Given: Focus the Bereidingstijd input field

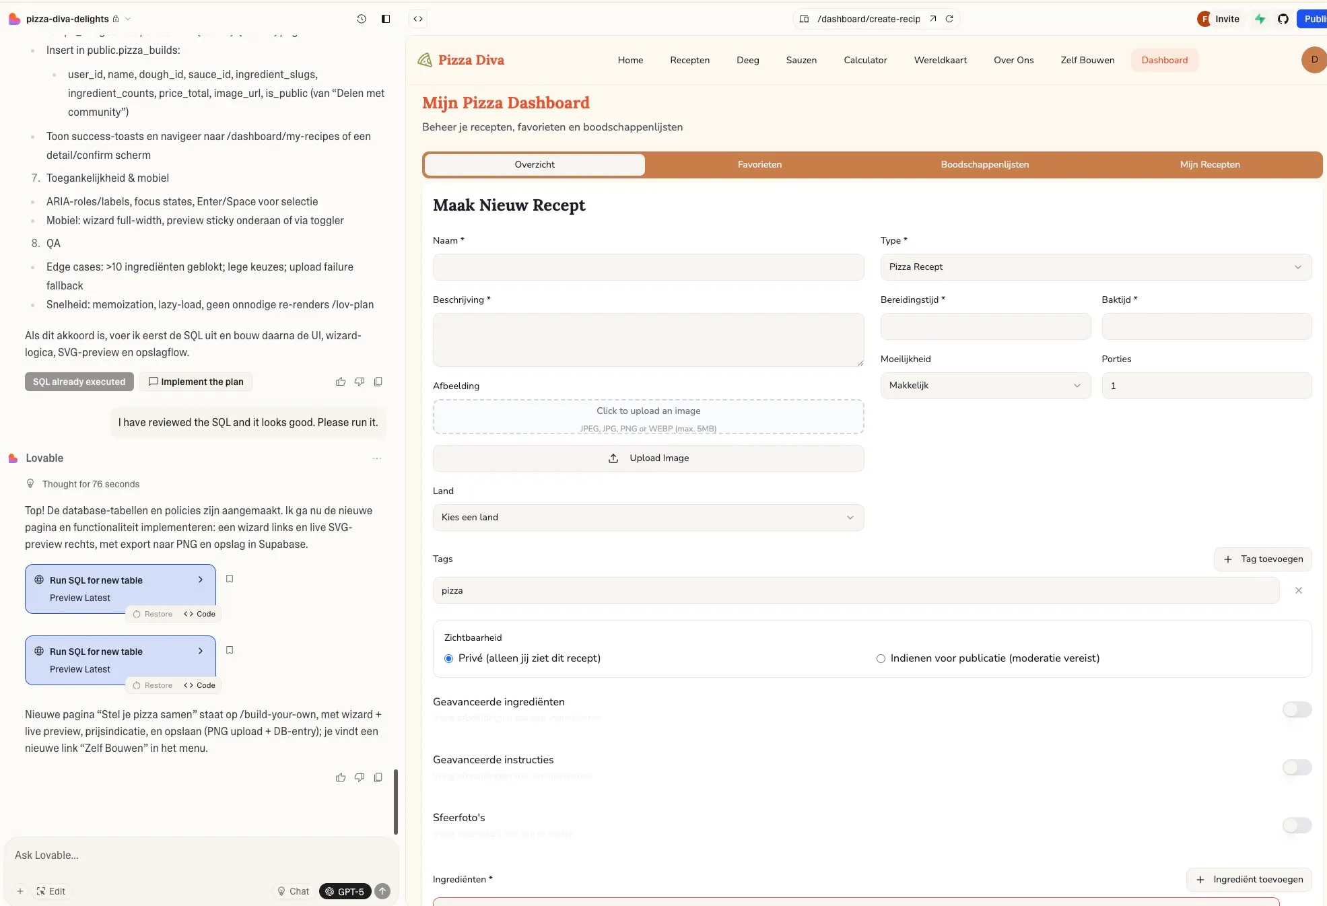Looking at the screenshot, I should 985,326.
